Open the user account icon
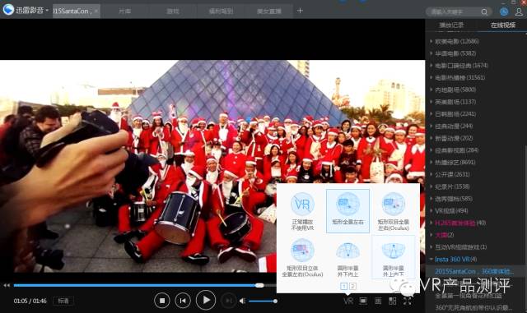The height and width of the screenshot is (313, 527). coord(519,12)
